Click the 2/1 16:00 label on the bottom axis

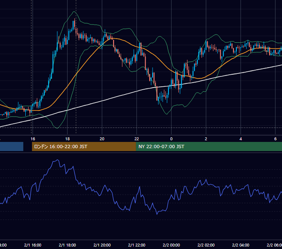click(x=33, y=245)
